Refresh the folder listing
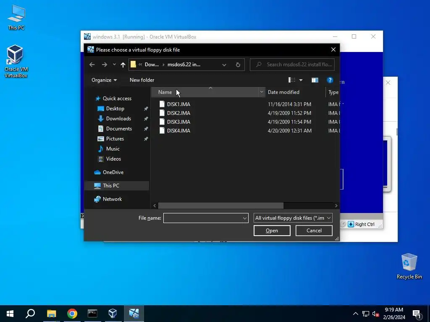The height and width of the screenshot is (322, 430). pyautogui.click(x=238, y=65)
